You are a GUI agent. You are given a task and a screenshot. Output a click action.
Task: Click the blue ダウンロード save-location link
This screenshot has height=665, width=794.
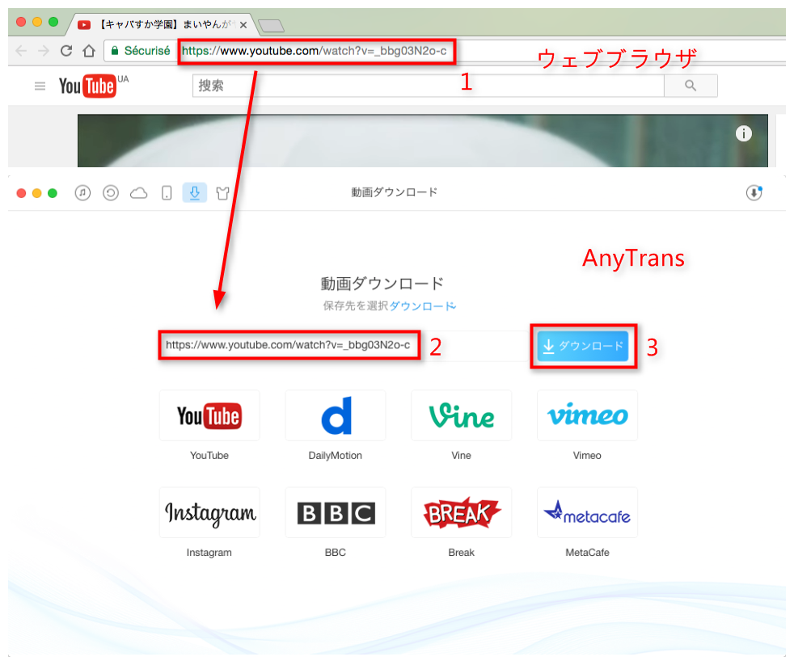(422, 306)
